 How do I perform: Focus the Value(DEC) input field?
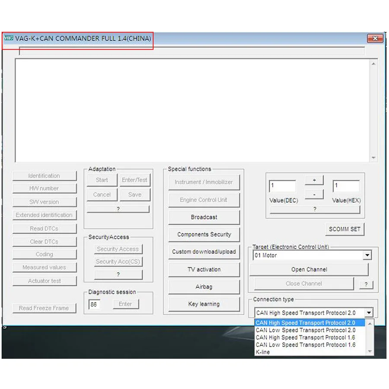pyautogui.click(x=283, y=186)
